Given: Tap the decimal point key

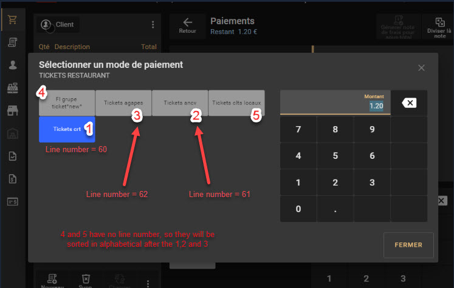Looking at the screenshot, I should (335, 209).
